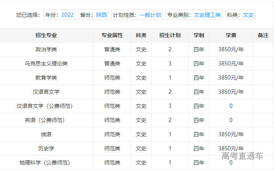The height and width of the screenshot is (171, 274).
Task: Click the 地理科学（公费师范） major
Action: coord(45,163)
